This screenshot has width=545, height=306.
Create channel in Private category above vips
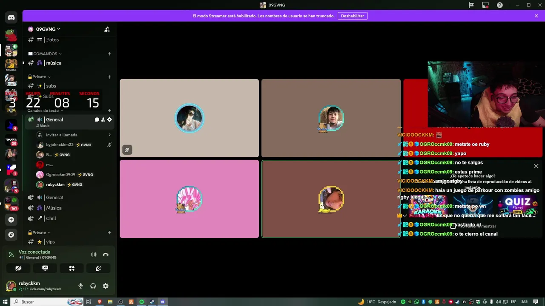[x=109, y=232]
